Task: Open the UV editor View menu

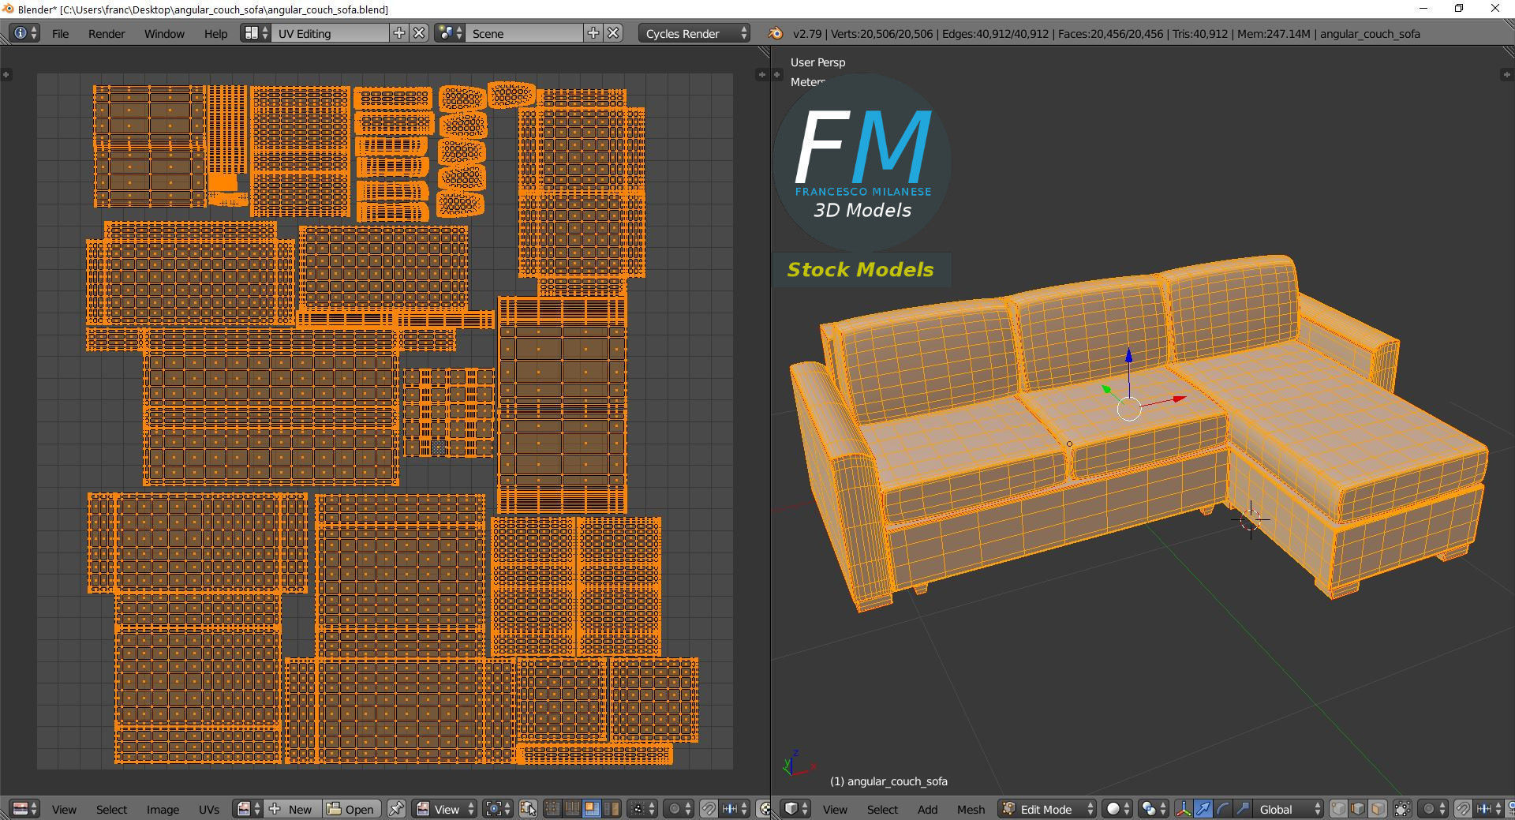Action: (x=64, y=809)
